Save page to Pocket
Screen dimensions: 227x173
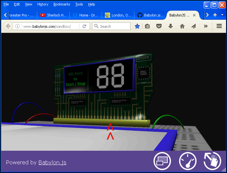159,26
